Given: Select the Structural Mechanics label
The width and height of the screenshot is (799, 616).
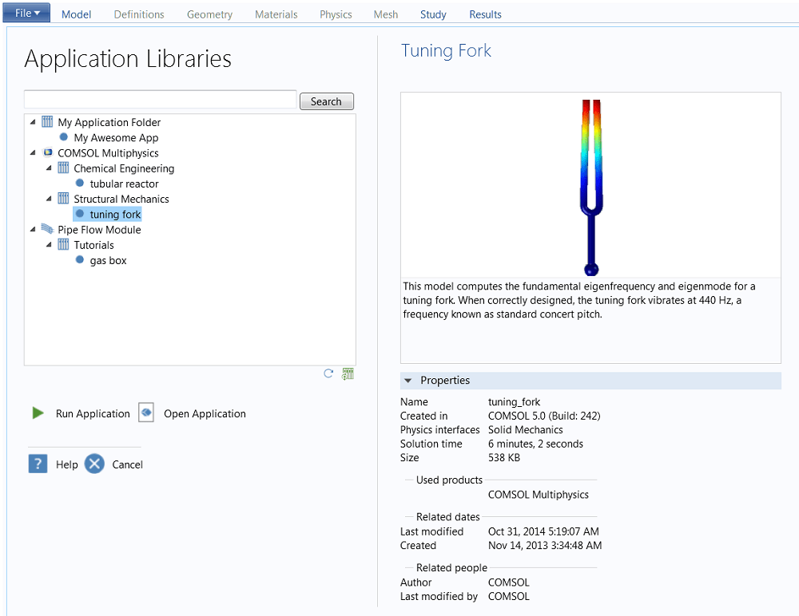Looking at the screenshot, I should (121, 199).
